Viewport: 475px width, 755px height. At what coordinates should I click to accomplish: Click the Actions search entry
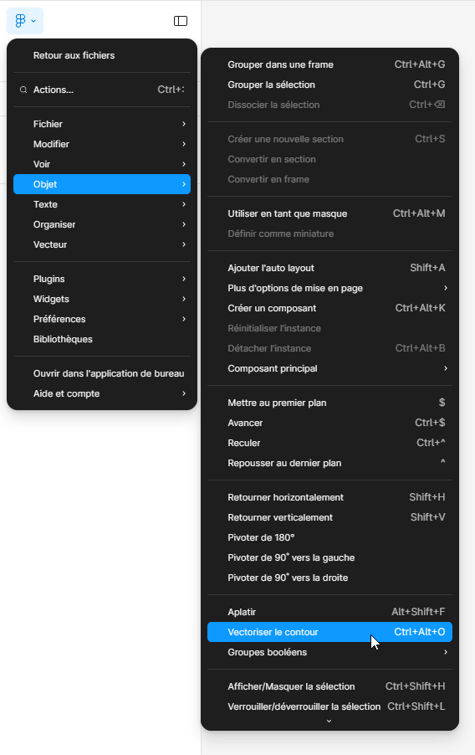coord(102,90)
